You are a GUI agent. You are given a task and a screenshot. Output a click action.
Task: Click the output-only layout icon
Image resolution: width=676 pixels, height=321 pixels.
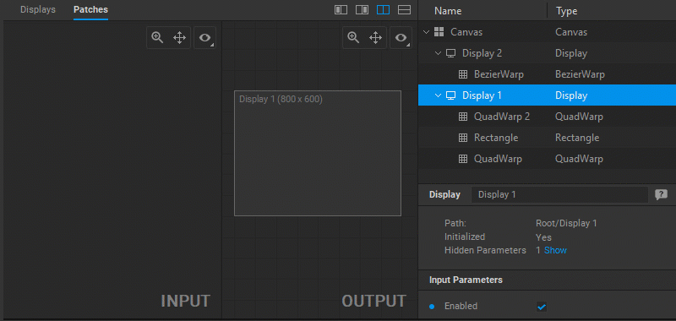point(362,10)
